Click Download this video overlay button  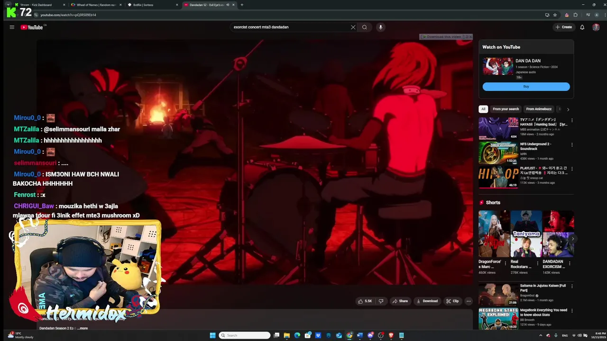pos(441,36)
